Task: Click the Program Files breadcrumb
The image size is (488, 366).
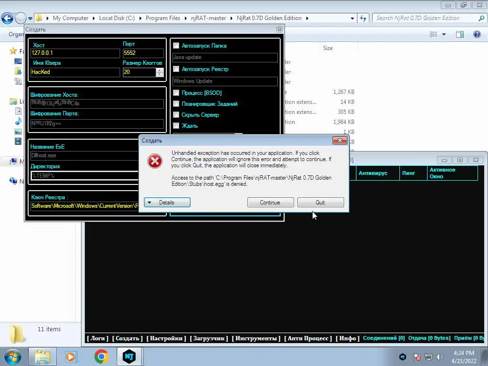Action: pos(163,18)
